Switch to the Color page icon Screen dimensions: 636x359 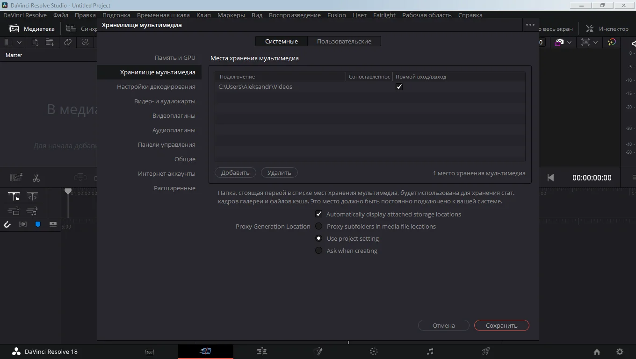click(x=374, y=352)
